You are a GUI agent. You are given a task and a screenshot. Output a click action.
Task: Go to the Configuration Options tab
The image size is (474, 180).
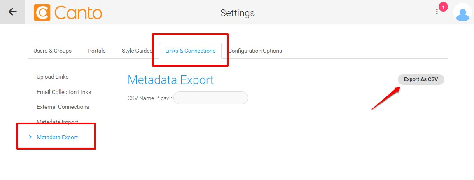(x=255, y=51)
